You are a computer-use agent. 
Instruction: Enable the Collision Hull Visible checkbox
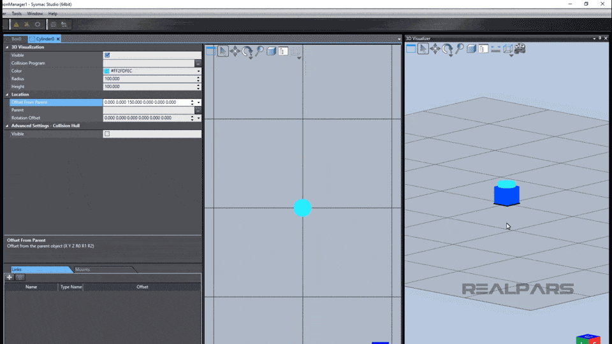coord(107,134)
